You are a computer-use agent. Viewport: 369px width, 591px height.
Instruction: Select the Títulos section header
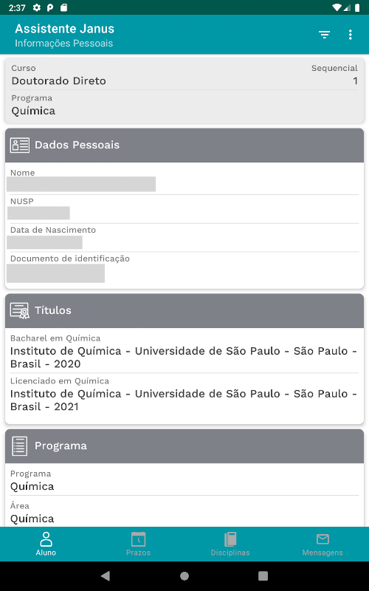[x=184, y=310]
